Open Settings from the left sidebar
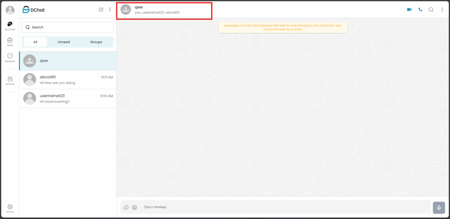 10,208
